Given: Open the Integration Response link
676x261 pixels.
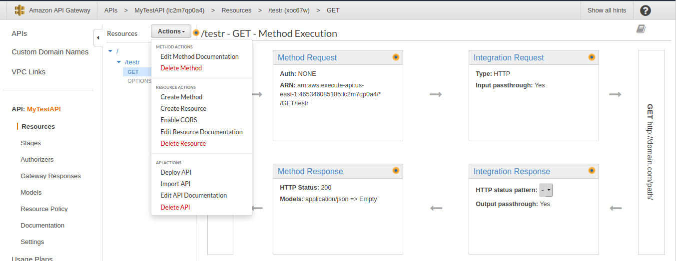Looking at the screenshot, I should [512, 171].
